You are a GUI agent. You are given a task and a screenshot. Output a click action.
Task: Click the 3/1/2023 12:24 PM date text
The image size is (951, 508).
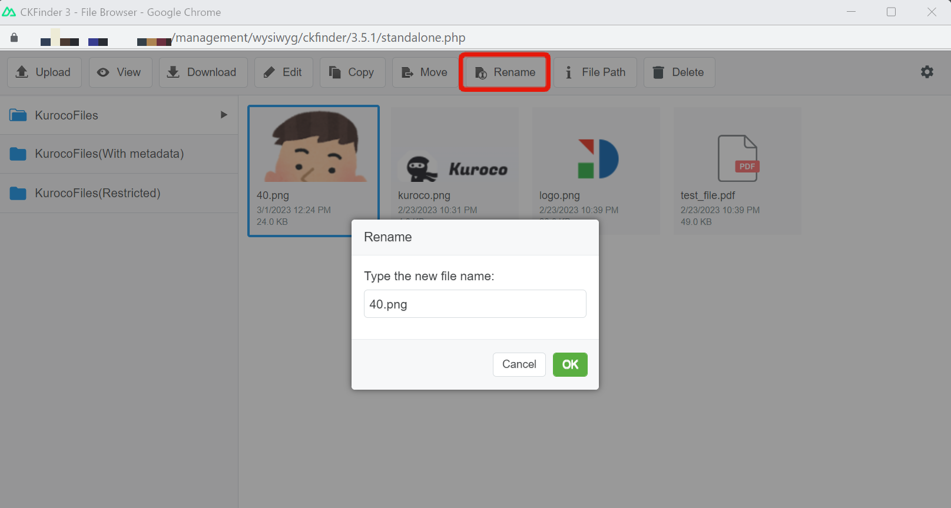click(294, 210)
